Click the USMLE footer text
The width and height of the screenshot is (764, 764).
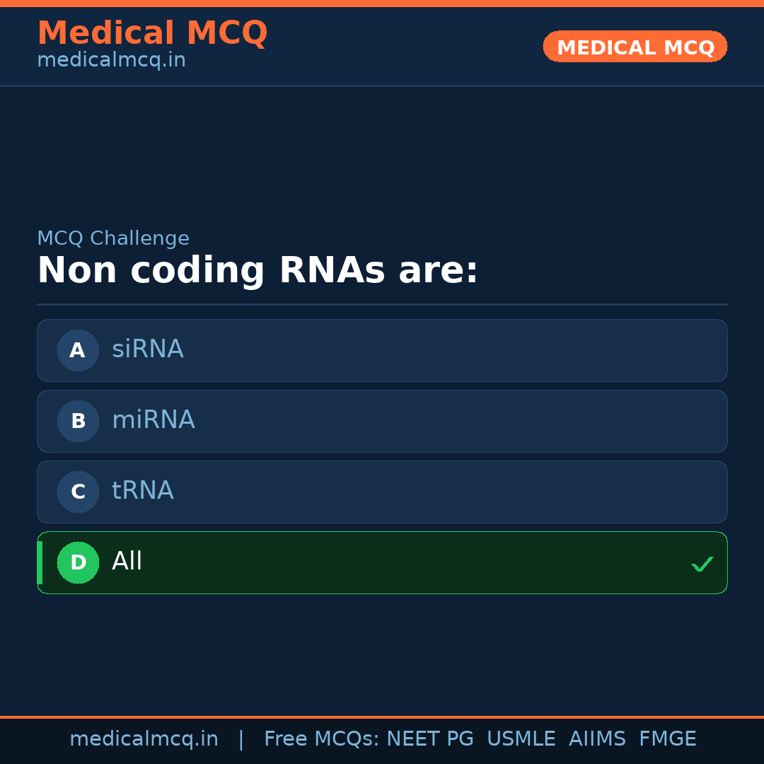(521, 739)
